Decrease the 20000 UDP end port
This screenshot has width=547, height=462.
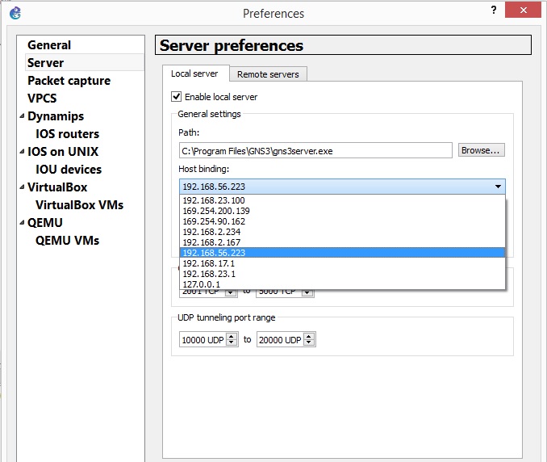[309, 342]
